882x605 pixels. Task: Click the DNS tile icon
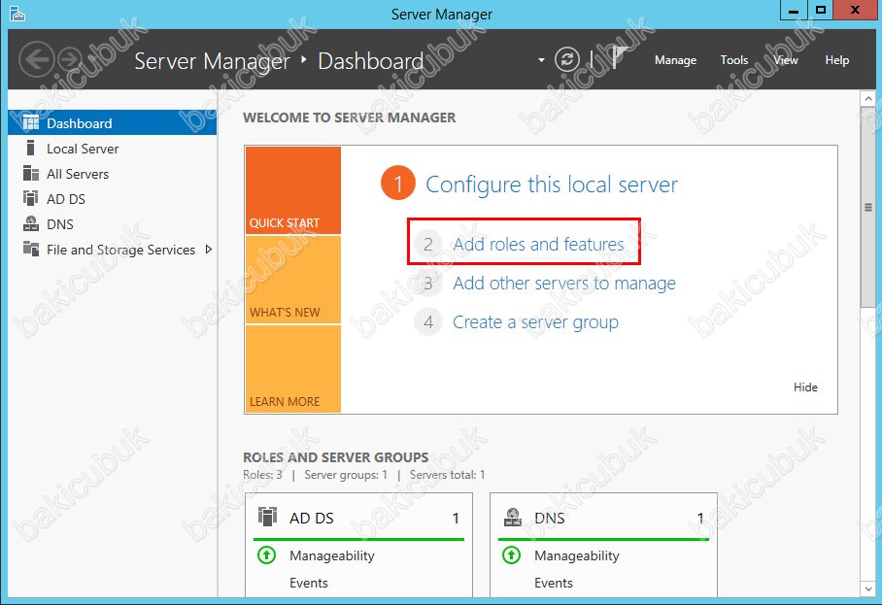tap(513, 517)
